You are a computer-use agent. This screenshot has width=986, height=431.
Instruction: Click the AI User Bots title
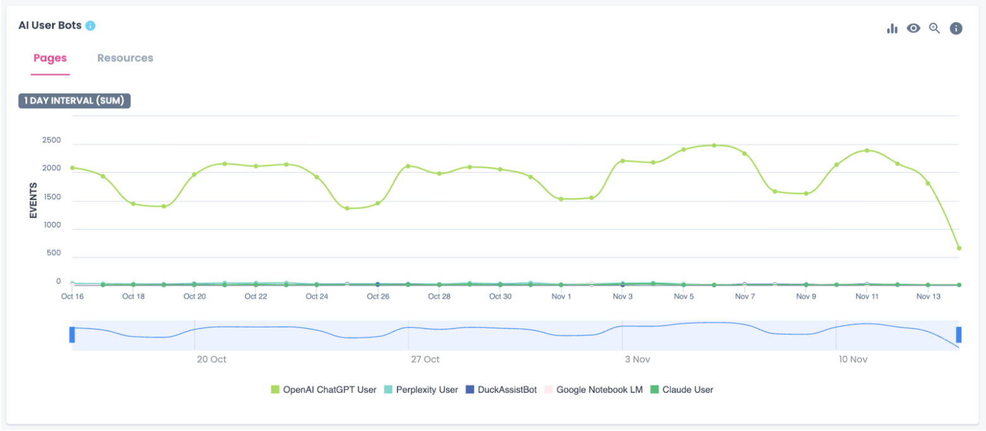pyautogui.click(x=50, y=26)
